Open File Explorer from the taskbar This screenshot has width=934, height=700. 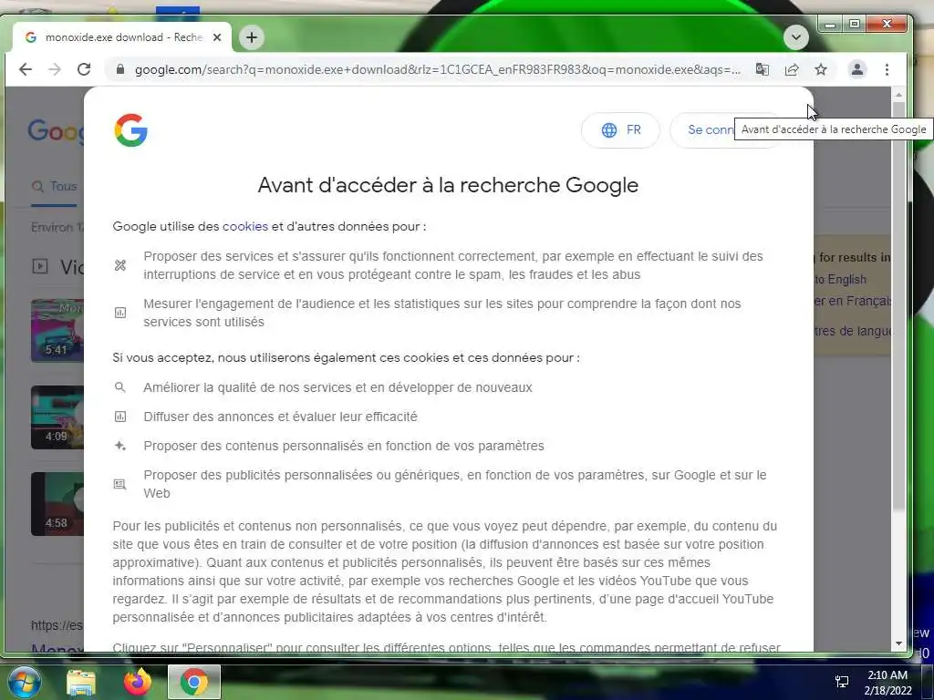(x=81, y=682)
